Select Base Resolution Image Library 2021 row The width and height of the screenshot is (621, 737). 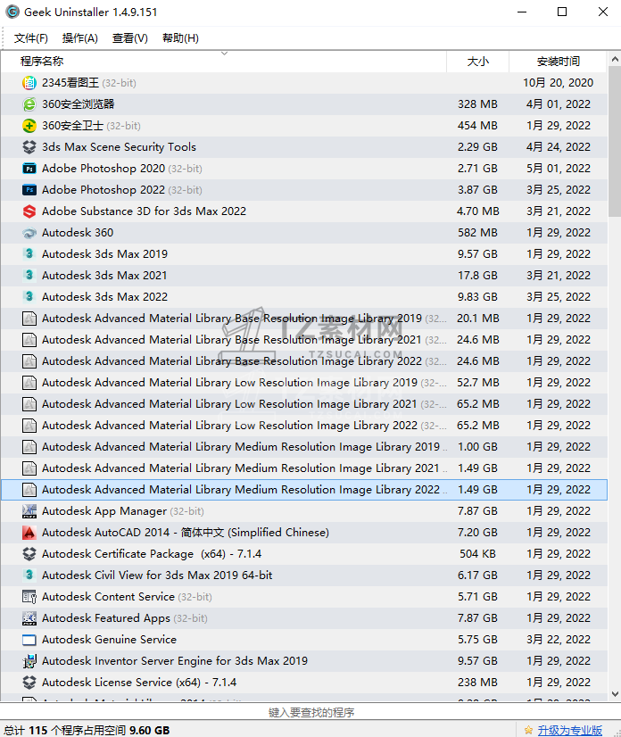click(x=304, y=340)
